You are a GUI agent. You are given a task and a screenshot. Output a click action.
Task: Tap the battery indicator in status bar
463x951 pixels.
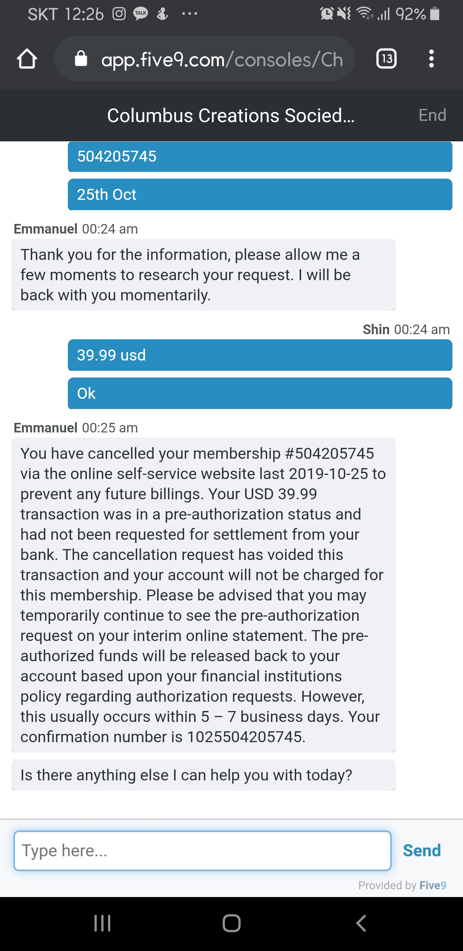pyautogui.click(x=435, y=14)
